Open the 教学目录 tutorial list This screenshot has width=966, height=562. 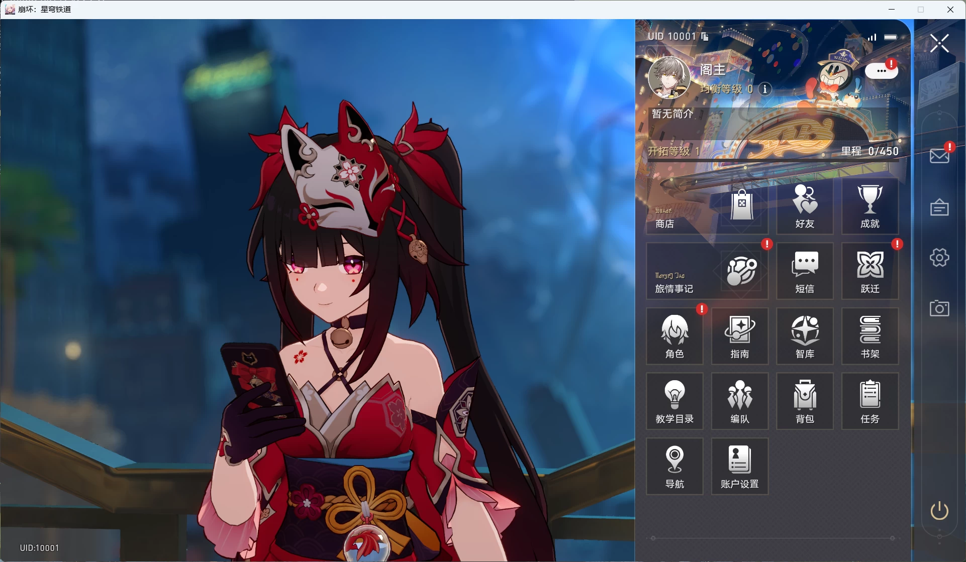(674, 401)
